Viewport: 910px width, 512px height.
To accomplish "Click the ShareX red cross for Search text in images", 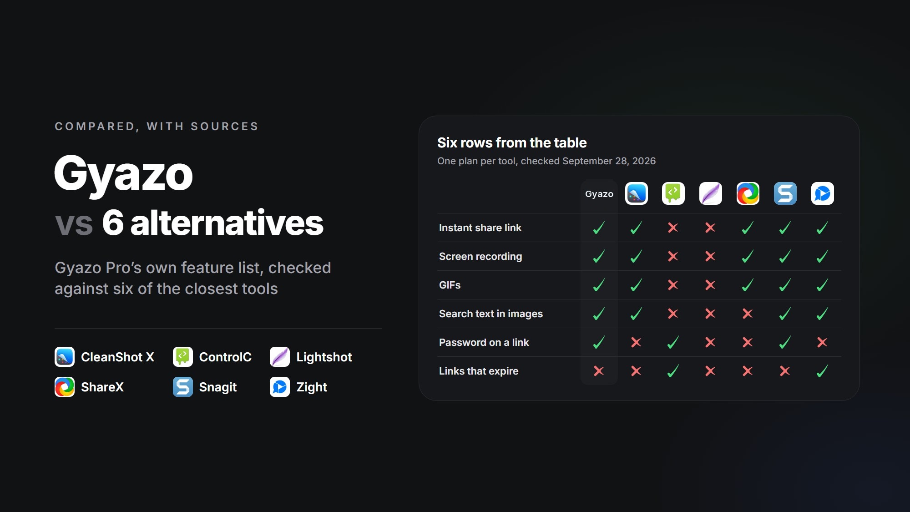I will point(748,314).
